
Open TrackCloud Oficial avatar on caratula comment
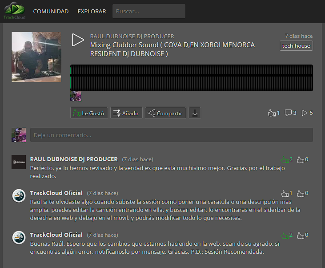[19, 195]
